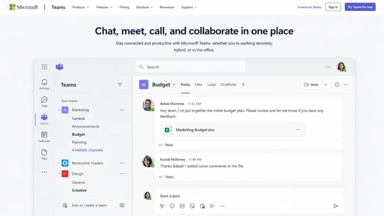This screenshot has height=216, width=384.
Task: Expand the Solutions menu
Action: [144, 7]
